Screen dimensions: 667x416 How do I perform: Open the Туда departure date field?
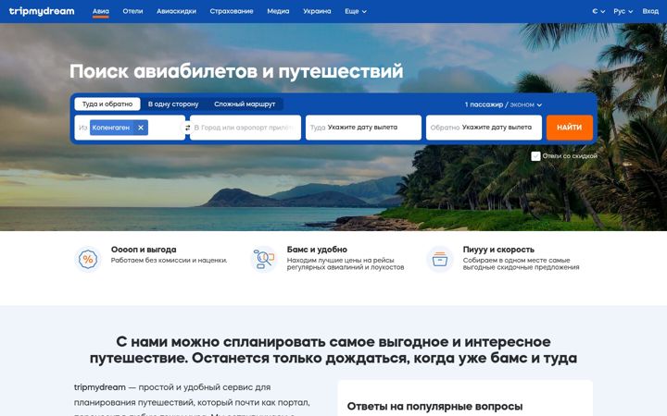pyautogui.click(x=363, y=128)
